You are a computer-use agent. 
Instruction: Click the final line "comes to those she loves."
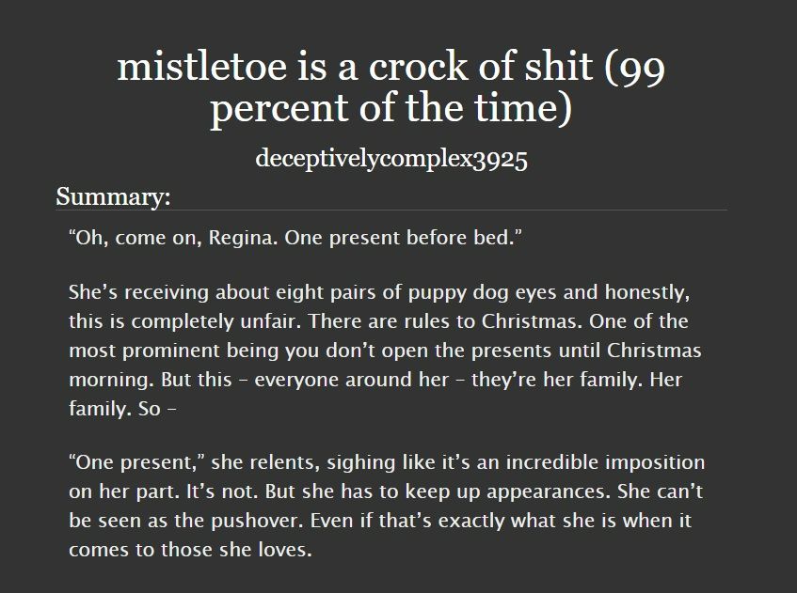(x=190, y=550)
